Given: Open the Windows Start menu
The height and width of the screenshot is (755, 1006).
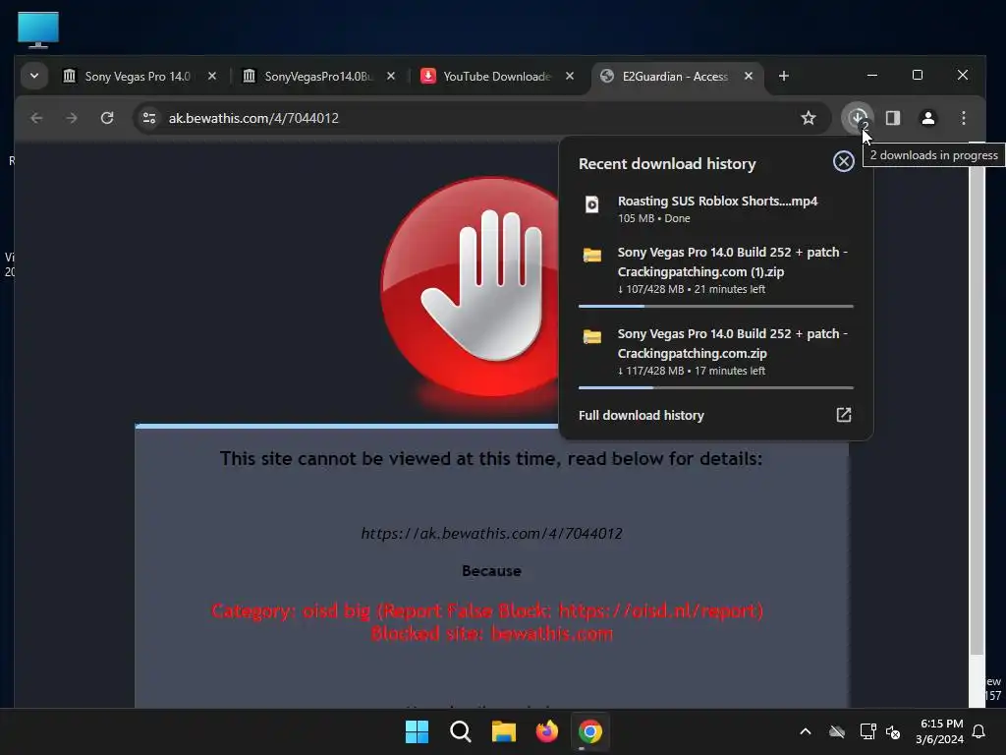Looking at the screenshot, I should pyautogui.click(x=417, y=731).
